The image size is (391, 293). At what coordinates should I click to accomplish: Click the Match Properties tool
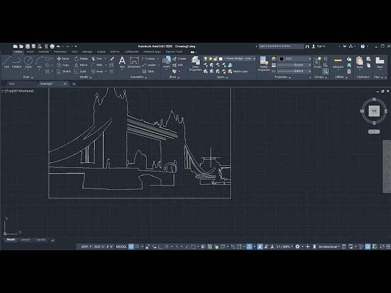(x=264, y=63)
